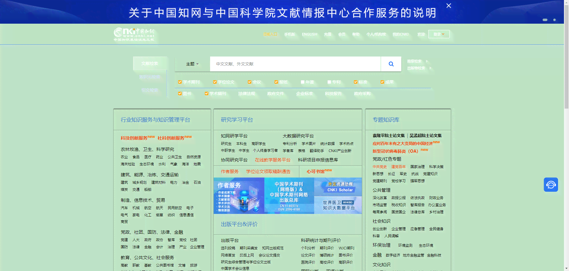Open 手机版 in the header

[290, 34]
